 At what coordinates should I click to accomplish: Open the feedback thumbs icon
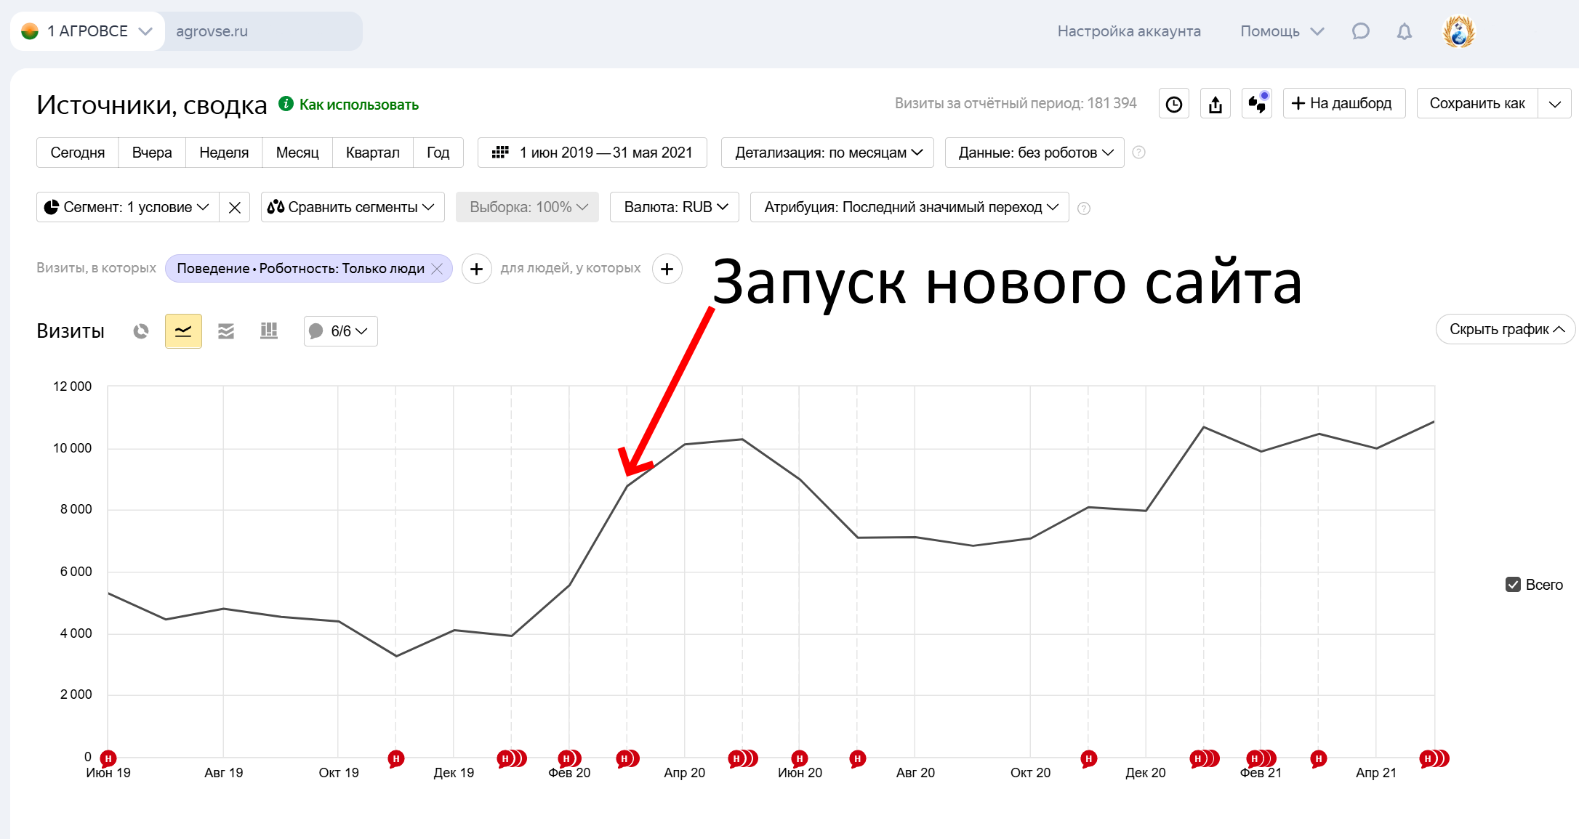tap(1257, 104)
